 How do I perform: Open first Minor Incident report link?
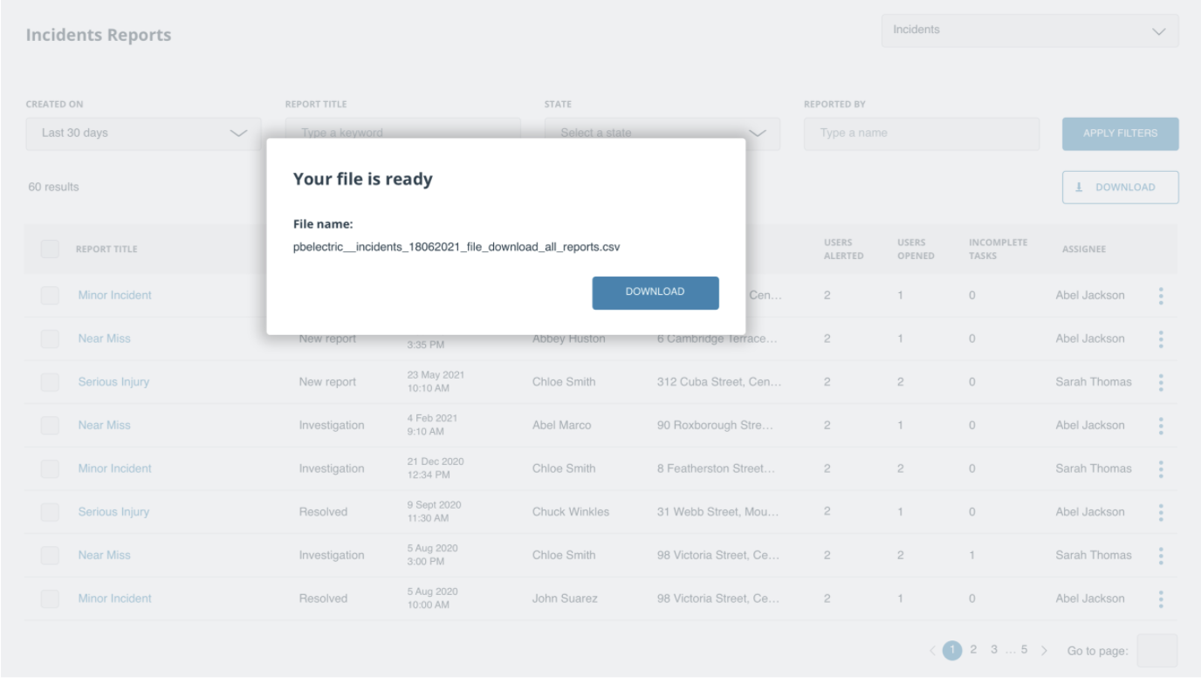pyautogui.click(x=114, y=296)
